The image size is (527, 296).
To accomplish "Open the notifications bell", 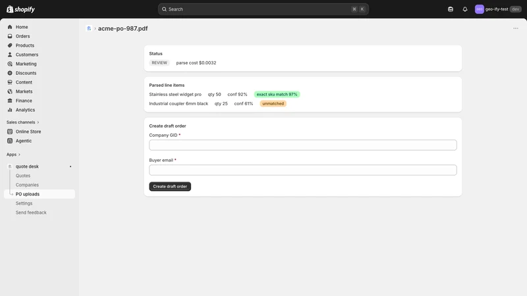I will (465, 9).
